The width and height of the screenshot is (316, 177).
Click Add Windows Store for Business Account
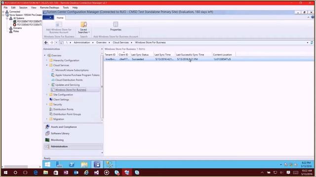pyautogui.click(x=59, y=28)
